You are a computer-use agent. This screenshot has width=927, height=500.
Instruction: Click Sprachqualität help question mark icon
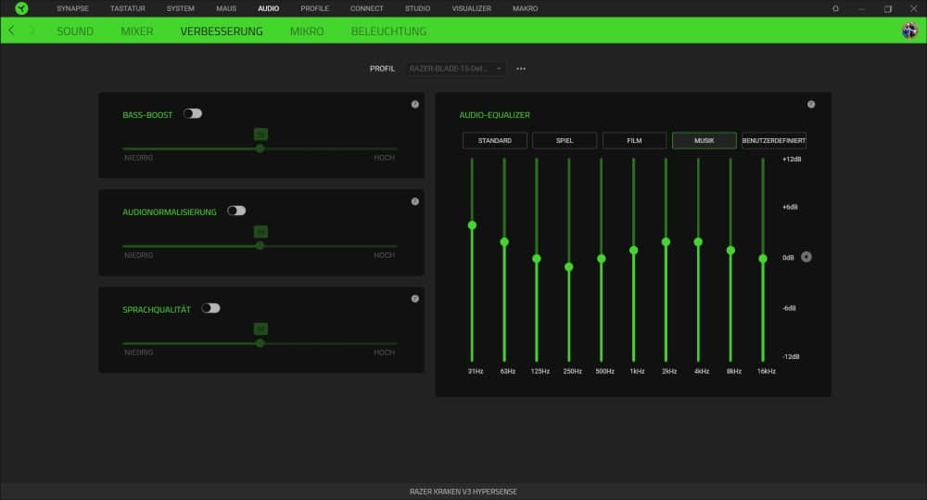tap(415, 299)
